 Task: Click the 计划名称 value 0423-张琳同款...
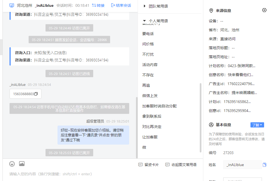[241, 66]
